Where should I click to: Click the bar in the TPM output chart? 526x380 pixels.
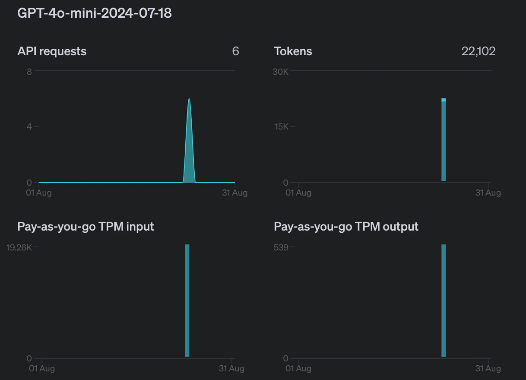pos(444,301)
